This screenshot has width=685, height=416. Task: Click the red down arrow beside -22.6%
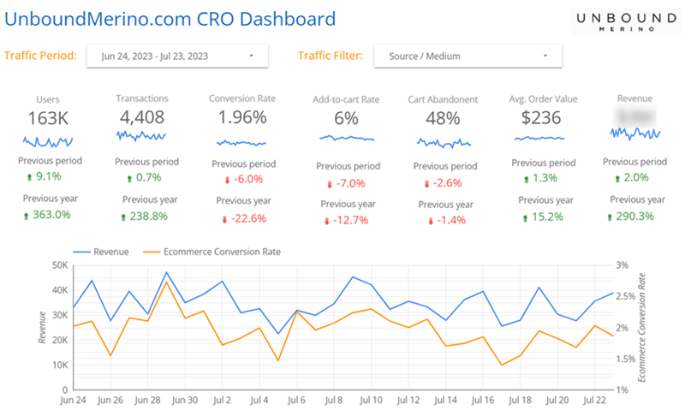tap(225, 218)
